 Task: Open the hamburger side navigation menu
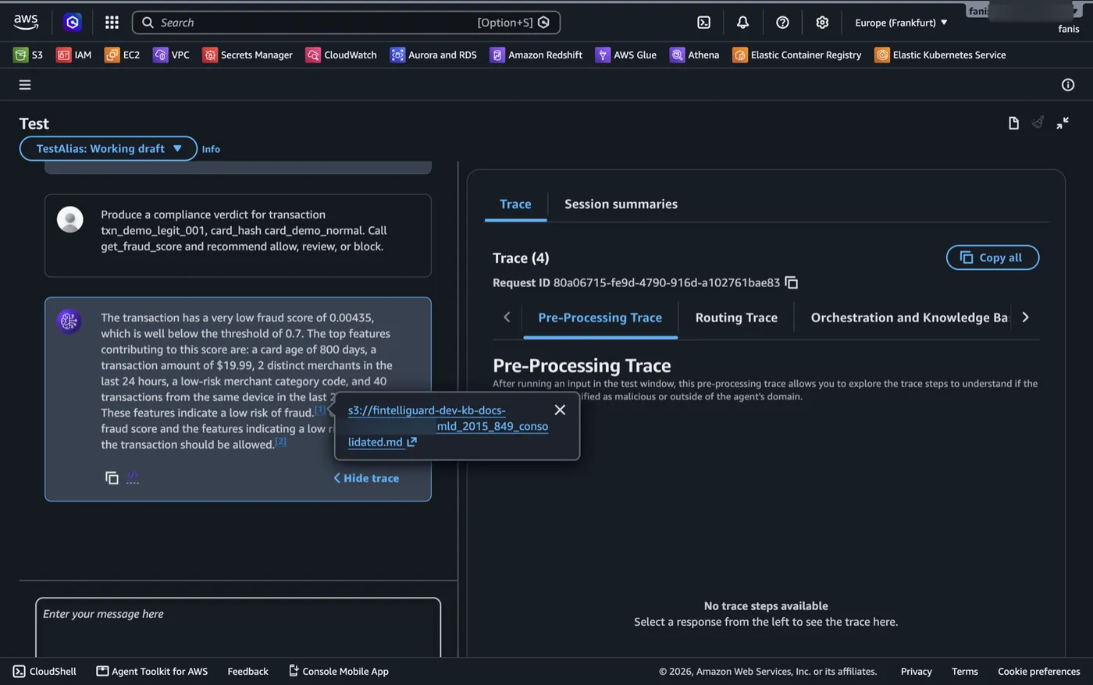[25, 85]
